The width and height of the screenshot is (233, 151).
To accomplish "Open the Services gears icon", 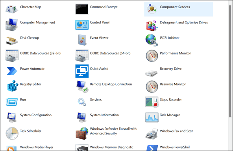I will pyautogui.click(x=82, y=102).
